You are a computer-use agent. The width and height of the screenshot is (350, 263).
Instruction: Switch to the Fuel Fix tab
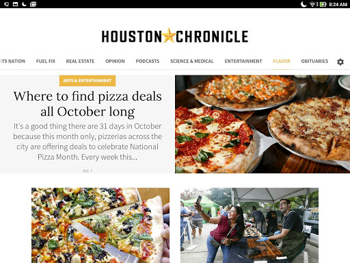click(x=46, y=61)
